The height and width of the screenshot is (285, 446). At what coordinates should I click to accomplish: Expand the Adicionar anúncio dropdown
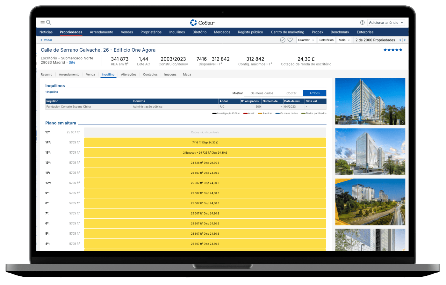[x=386, y=23]
